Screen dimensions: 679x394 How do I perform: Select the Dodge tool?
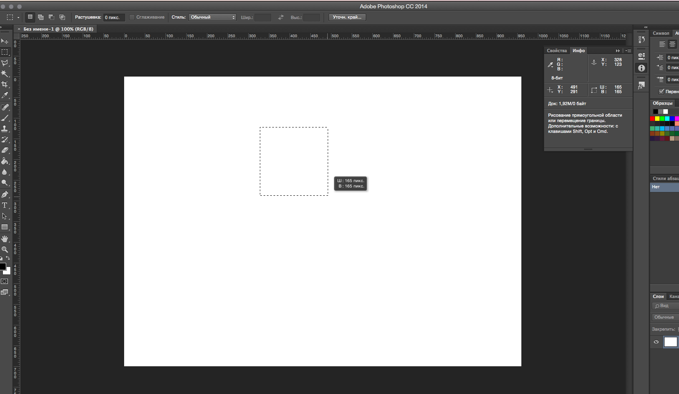[5, 183]
